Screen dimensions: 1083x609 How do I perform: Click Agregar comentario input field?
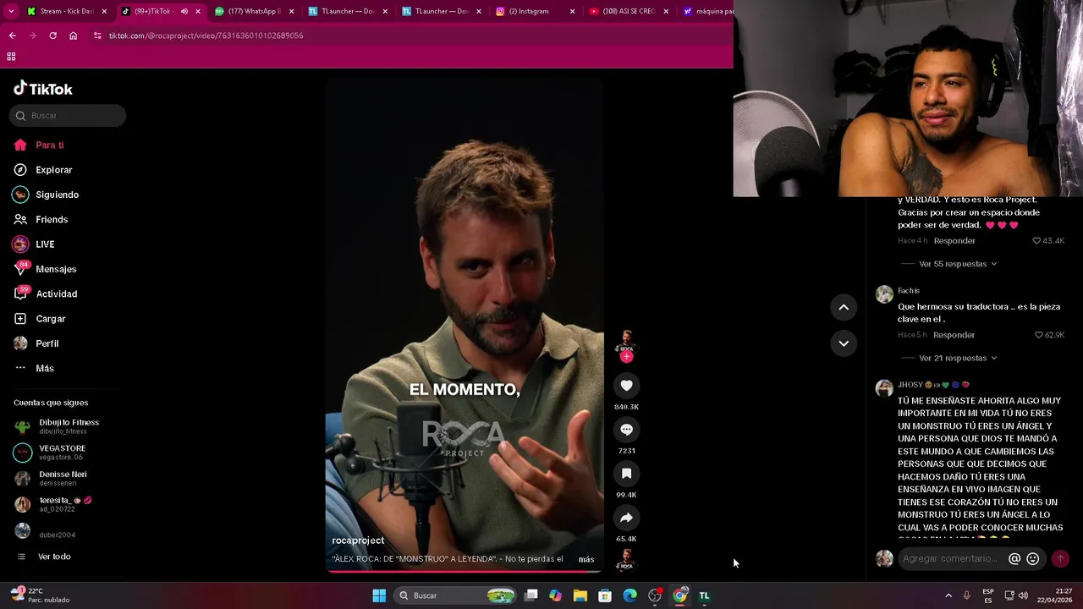click(950, 559)
